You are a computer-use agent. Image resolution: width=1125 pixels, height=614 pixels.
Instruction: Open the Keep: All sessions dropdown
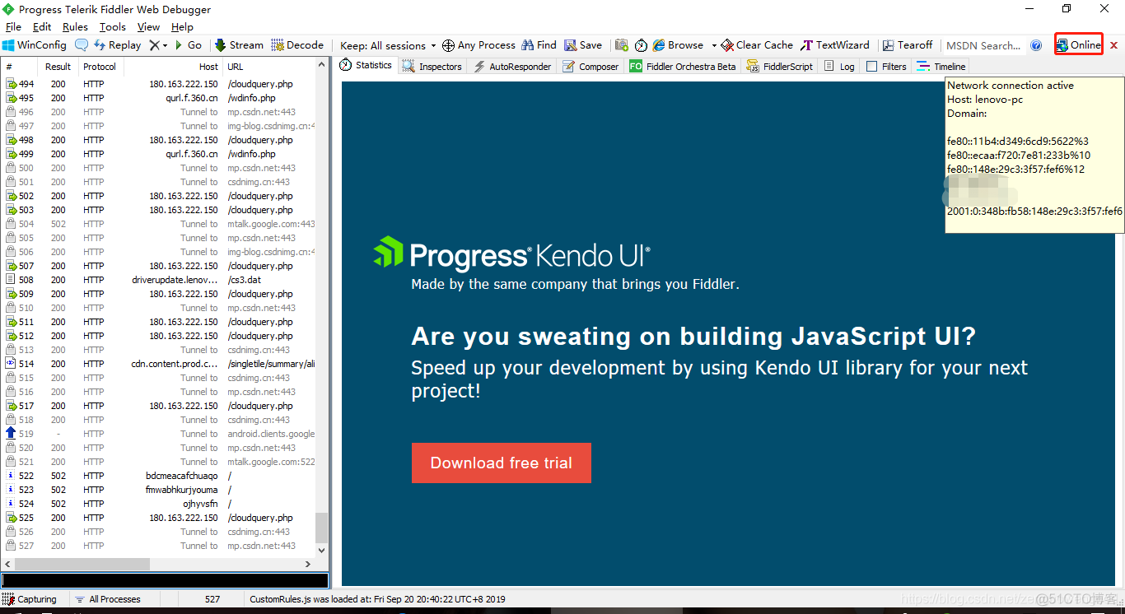pyautogui.click(x=388, y=45)
